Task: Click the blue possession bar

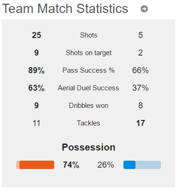Action: click(142, 165)
